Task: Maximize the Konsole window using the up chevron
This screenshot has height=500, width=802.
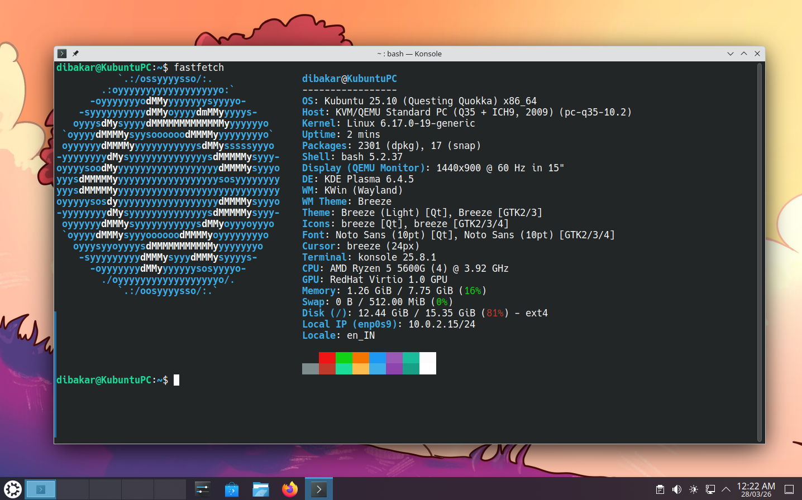Action: (x=744, y=54)
